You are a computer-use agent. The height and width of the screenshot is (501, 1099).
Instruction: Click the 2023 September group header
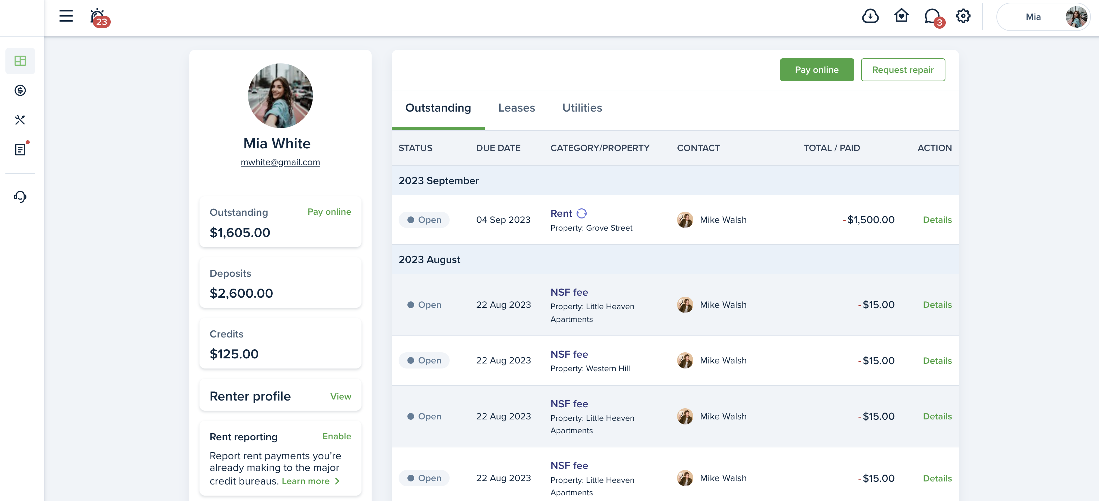click(675, 181)
